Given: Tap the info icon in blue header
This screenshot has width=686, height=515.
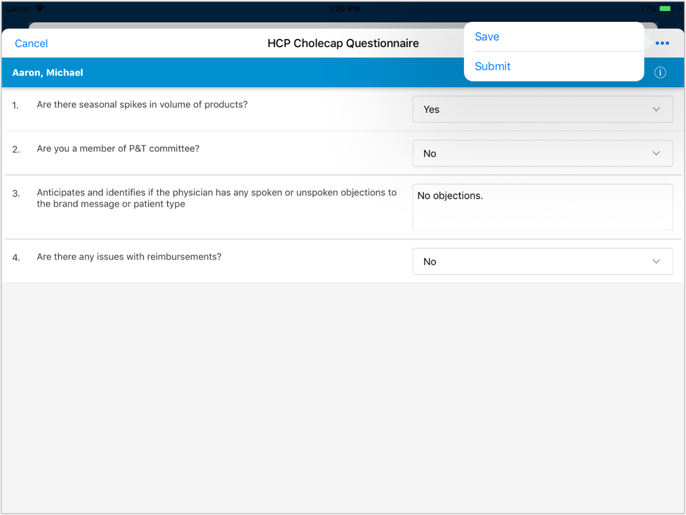Looking at the screenshot, I should tap(660, 73).
